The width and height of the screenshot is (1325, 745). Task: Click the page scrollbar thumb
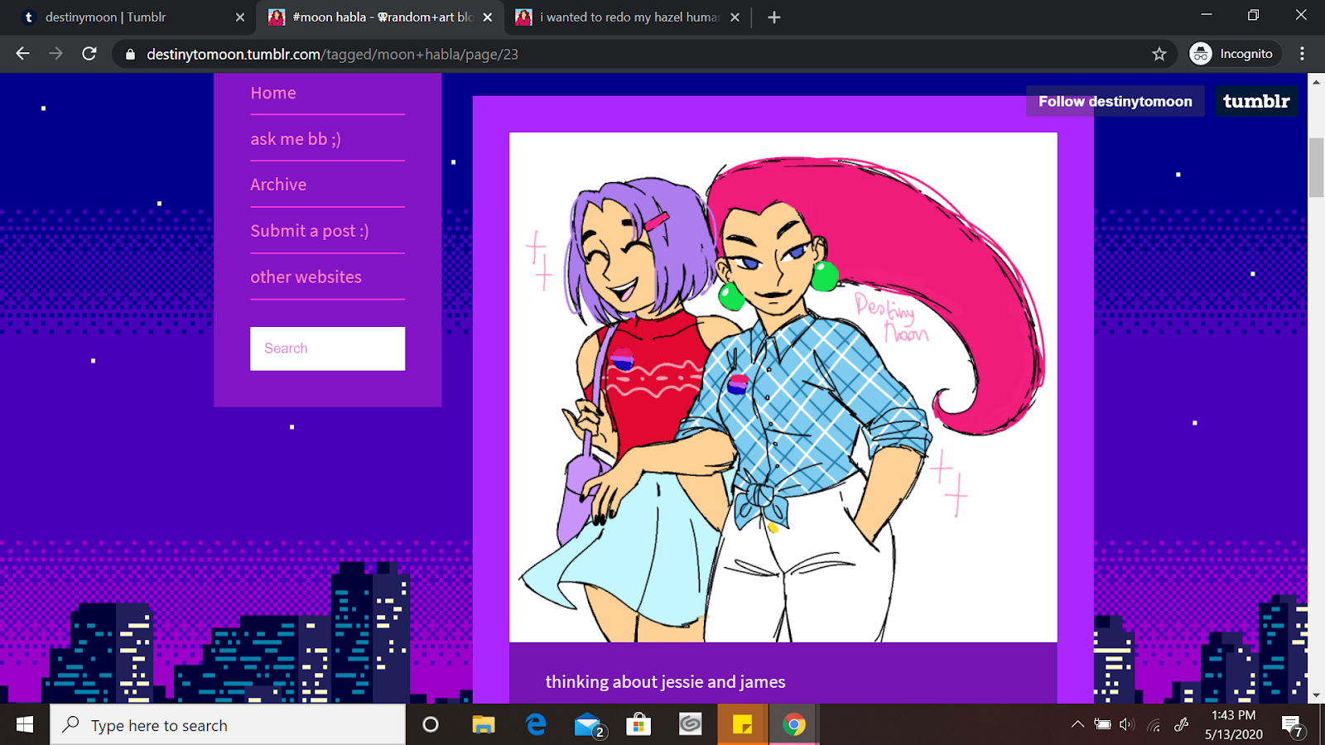point(1316,168)
